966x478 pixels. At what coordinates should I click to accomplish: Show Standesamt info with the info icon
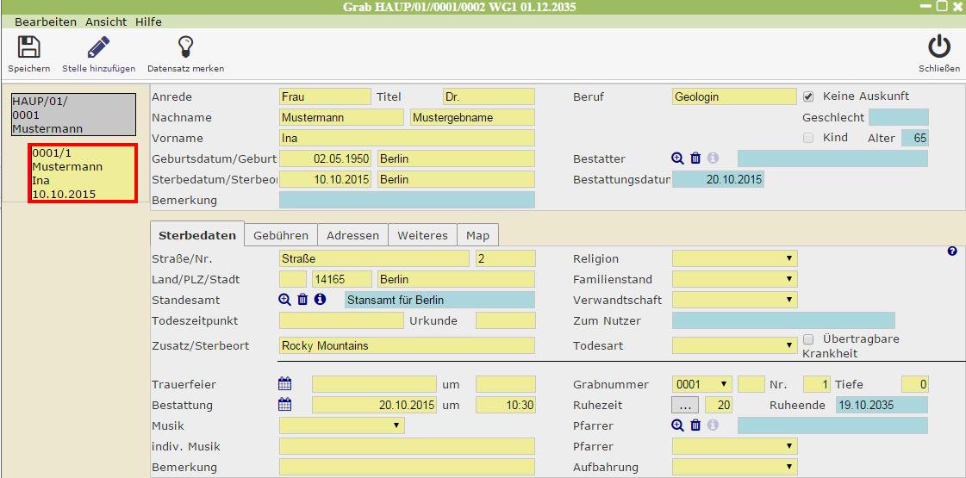coord(320,300)
